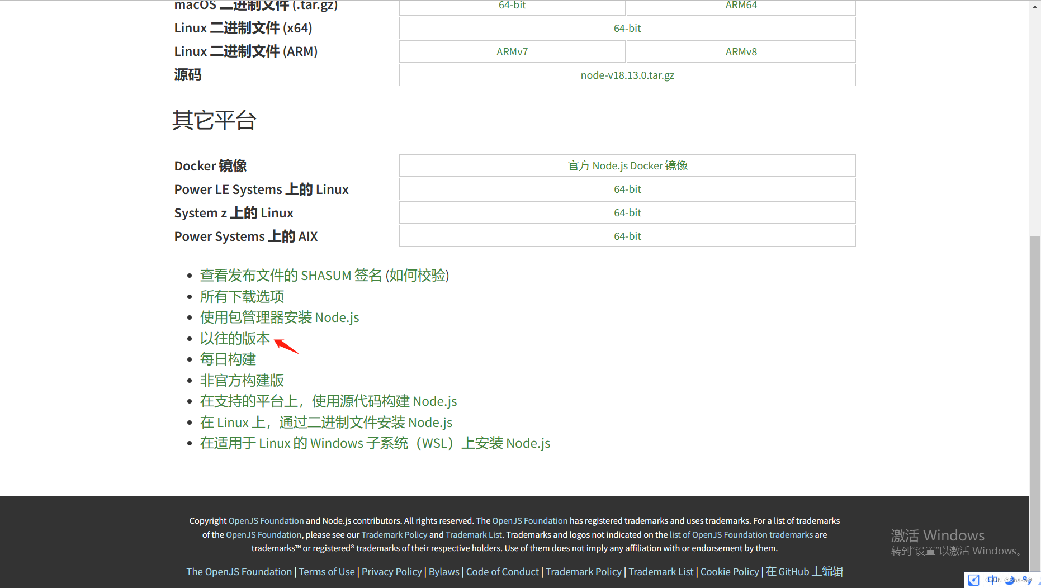Toggle the punctuation mode icon in IME toolbar
The width and height of the screenshot is (1041, 588).
coord(1027,580)
